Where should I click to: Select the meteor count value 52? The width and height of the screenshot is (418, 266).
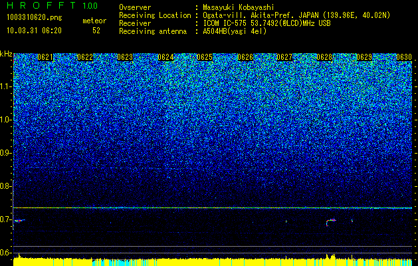click(96, 31)
